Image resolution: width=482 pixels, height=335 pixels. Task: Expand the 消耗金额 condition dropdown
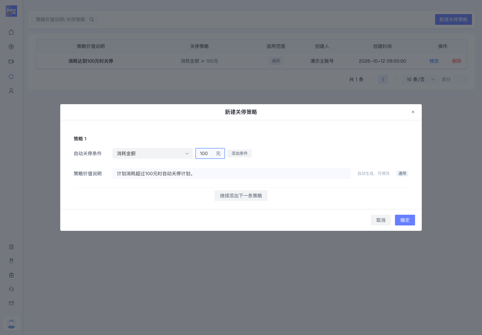pos(153,153)
